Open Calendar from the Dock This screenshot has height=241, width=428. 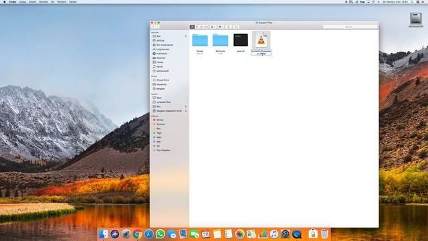(205, 234)
